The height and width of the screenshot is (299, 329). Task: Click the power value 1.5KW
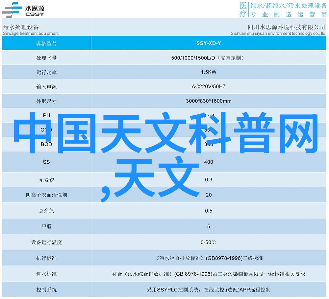pyautogui.click(x=209, y=72)
